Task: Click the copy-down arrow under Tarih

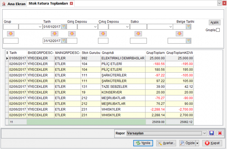Action: 54,34
